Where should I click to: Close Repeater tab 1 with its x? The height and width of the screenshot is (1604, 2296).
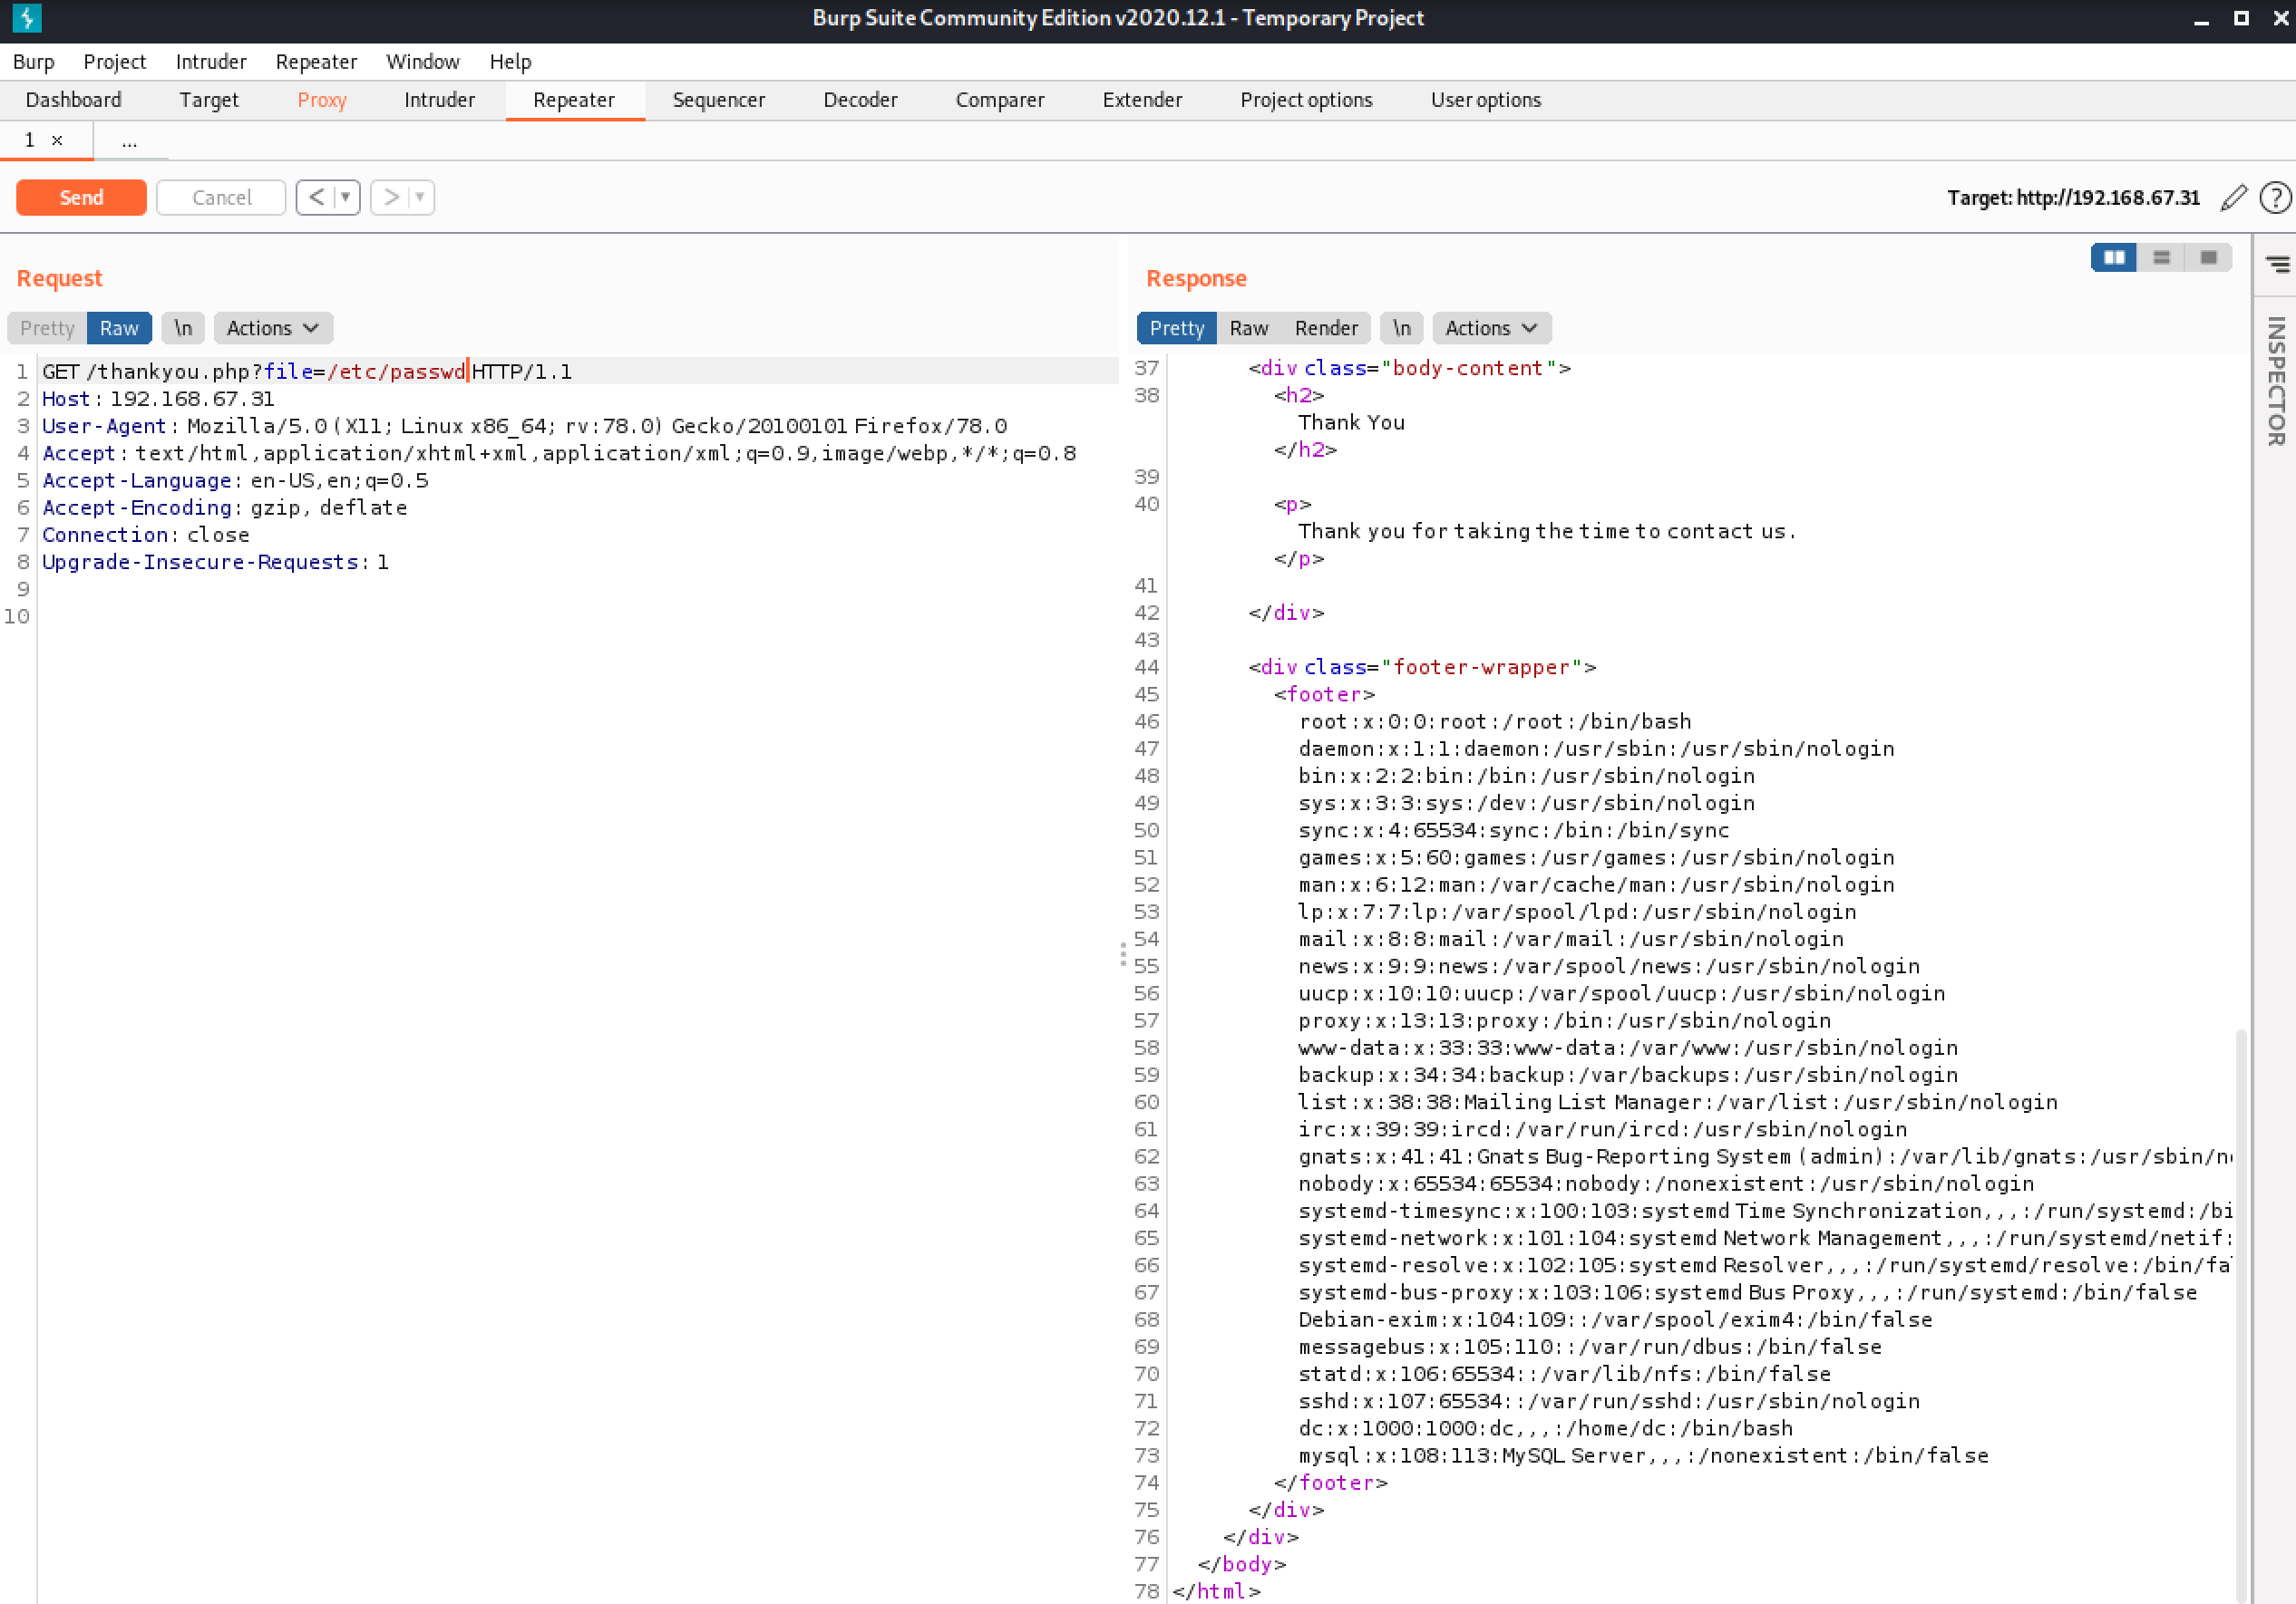[57, 140]
